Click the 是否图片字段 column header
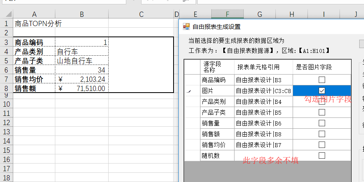 coord(322,67)
